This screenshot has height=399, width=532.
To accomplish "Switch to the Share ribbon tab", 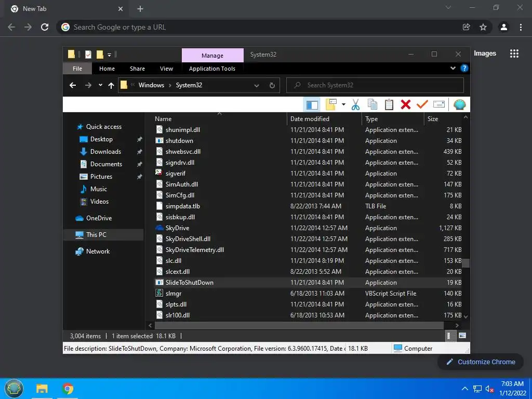I will 137,69.
